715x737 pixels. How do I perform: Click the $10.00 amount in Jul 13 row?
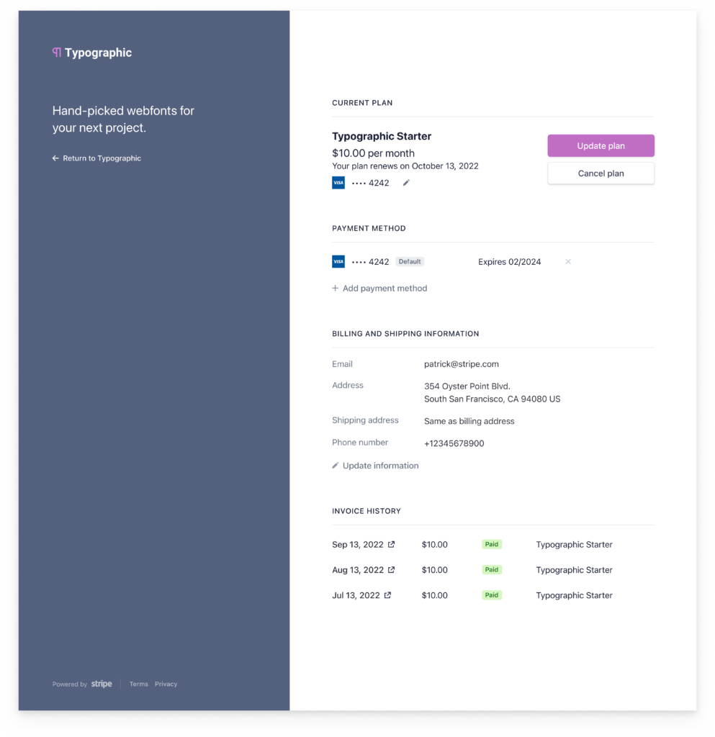point(434,595)
